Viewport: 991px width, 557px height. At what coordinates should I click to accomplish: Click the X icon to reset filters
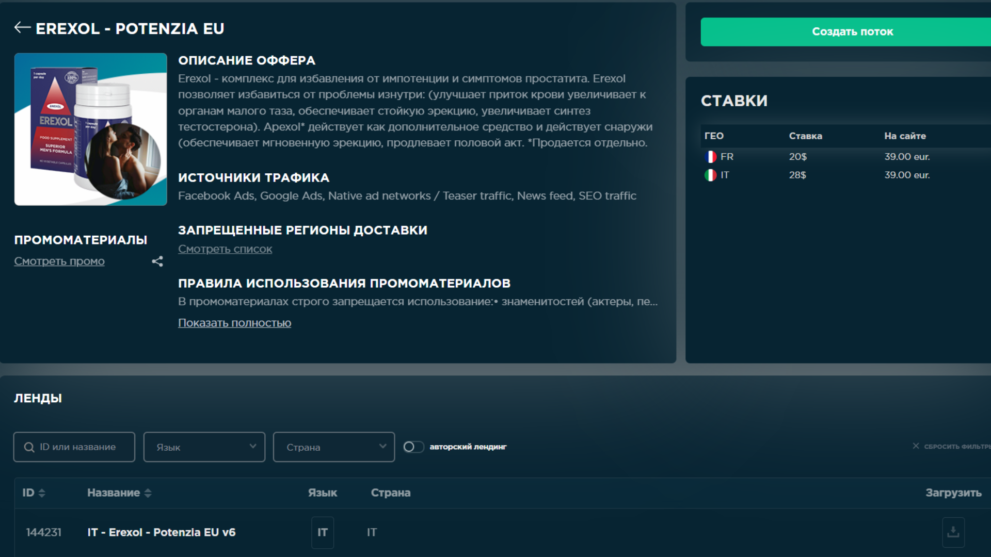click(916, 446)
